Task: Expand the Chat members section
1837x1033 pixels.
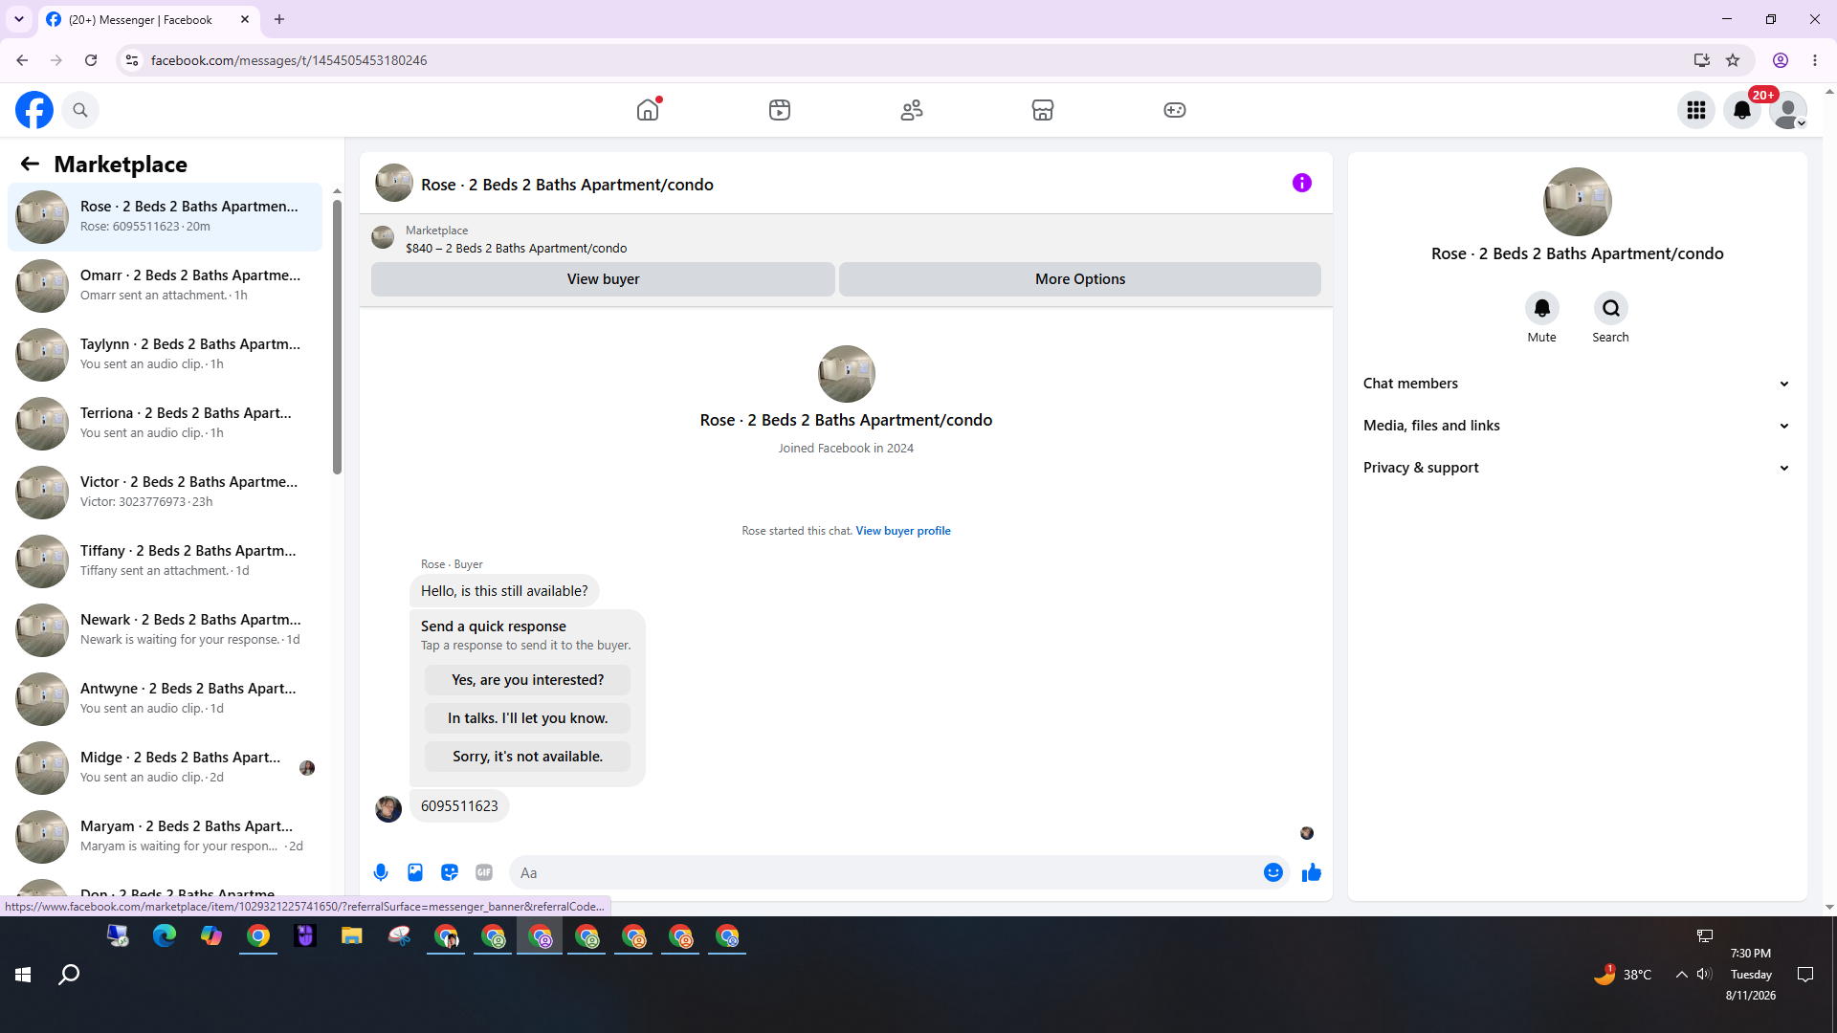Action: point(1577,384)
